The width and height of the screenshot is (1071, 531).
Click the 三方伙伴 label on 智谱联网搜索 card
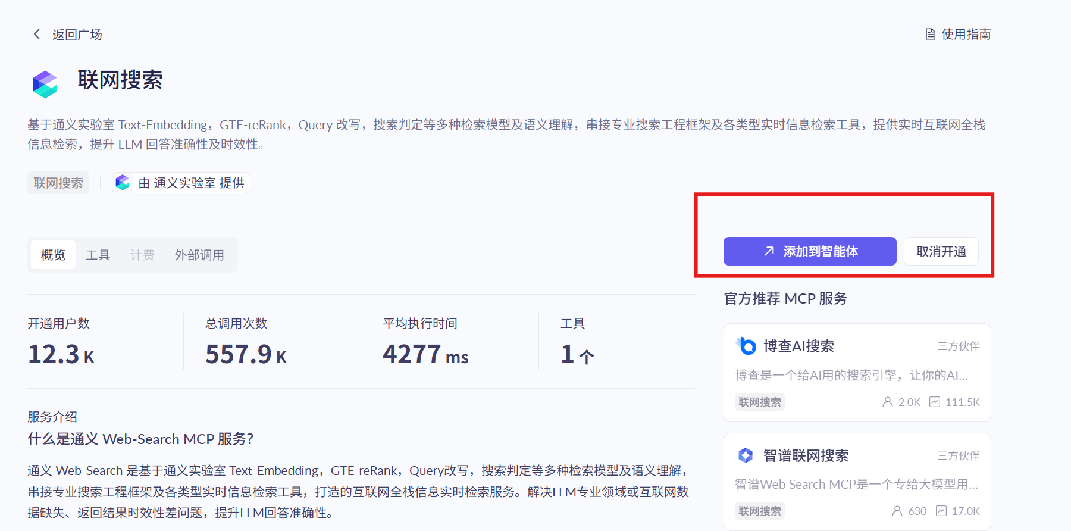(959, 455)
